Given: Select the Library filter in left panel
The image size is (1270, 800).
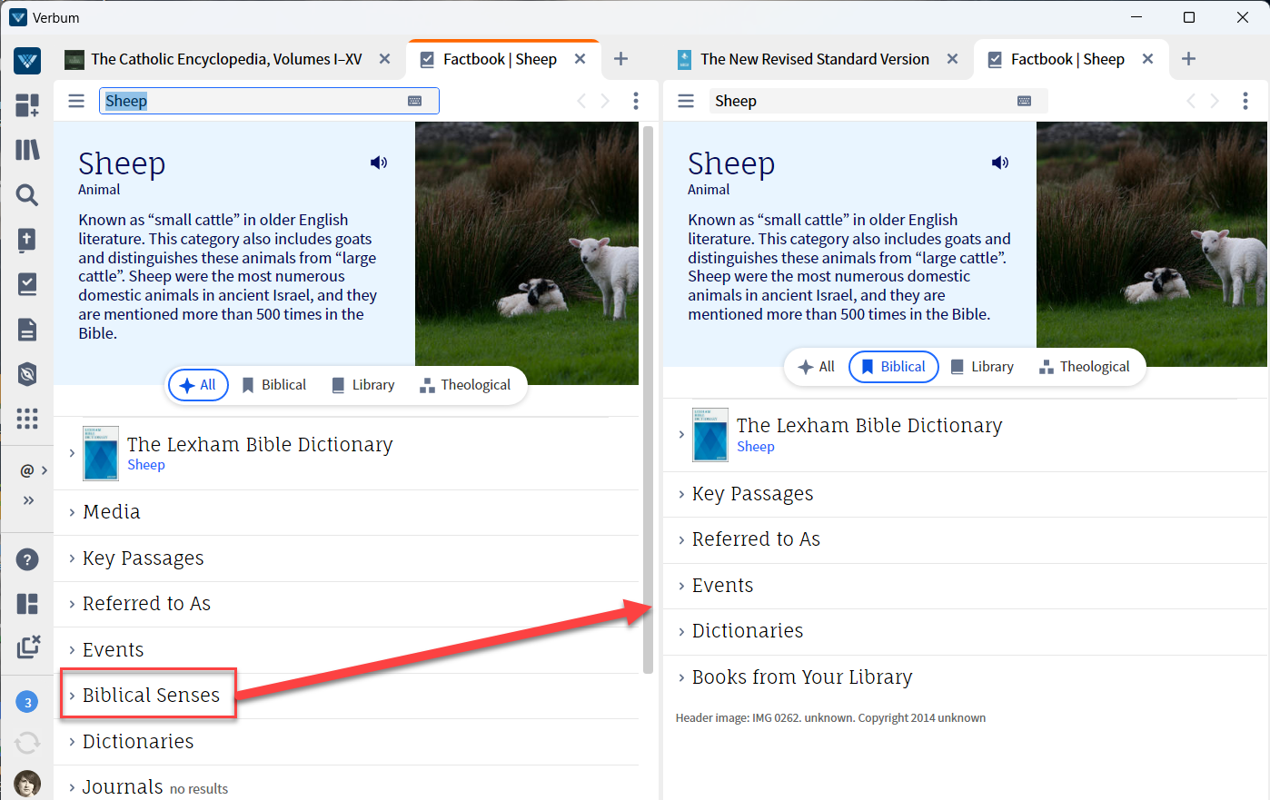Looking at the screenshot, I should coord(363,385).
